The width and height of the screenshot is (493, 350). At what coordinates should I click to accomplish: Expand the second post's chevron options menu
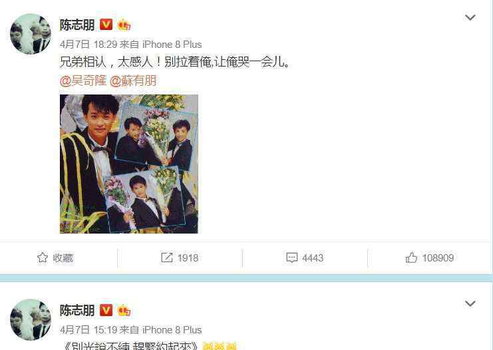pos(470,303)
